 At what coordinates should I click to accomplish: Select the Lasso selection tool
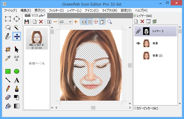pos(8,27)
